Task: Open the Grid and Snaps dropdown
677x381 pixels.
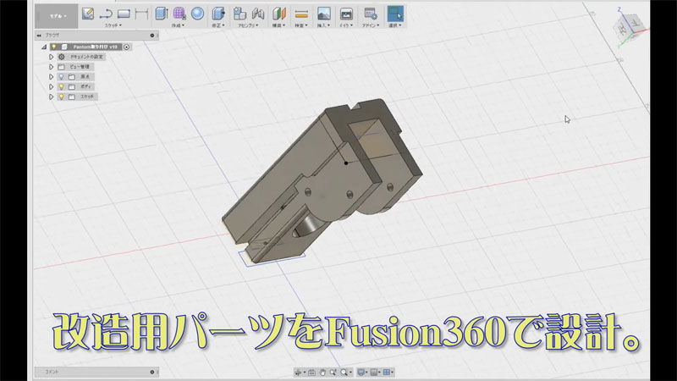Action: (x=374, y=372)
